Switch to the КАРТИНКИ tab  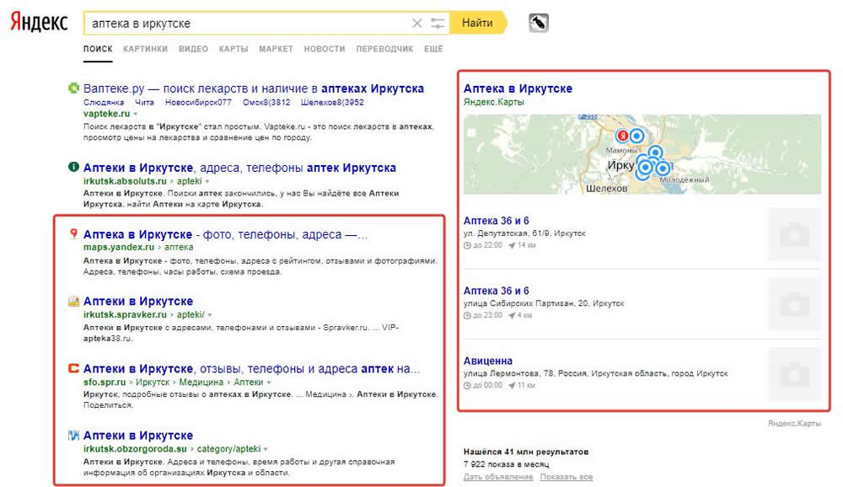point(145,49)
